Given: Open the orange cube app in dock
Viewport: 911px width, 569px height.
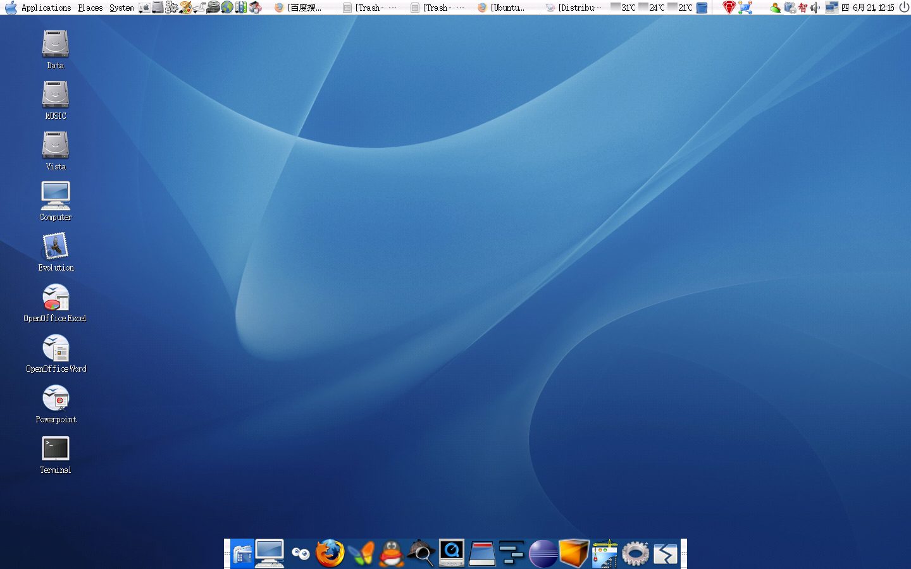Looking at the screenshot, I should pyautogui.click(x=574, y=554).
